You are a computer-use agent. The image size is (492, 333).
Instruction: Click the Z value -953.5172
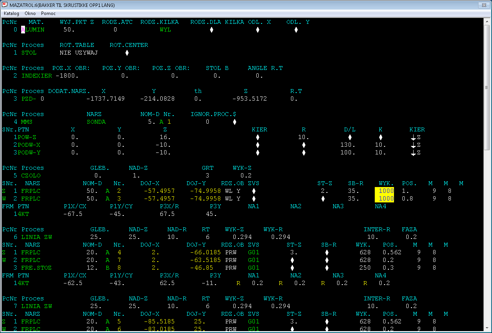(249, 99)
